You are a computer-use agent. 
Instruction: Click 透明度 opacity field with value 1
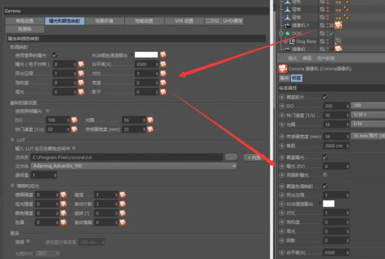[43, 175]
